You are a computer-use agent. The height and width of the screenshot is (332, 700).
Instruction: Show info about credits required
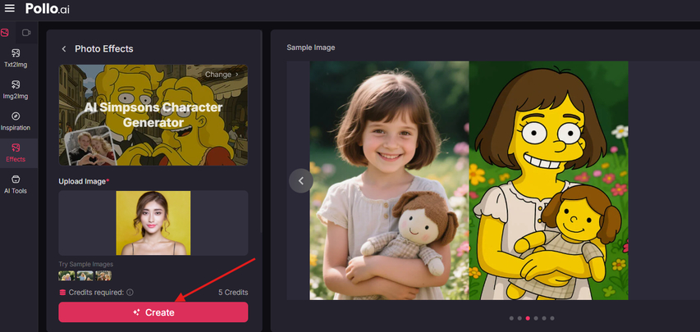click(x=130, y=293)
